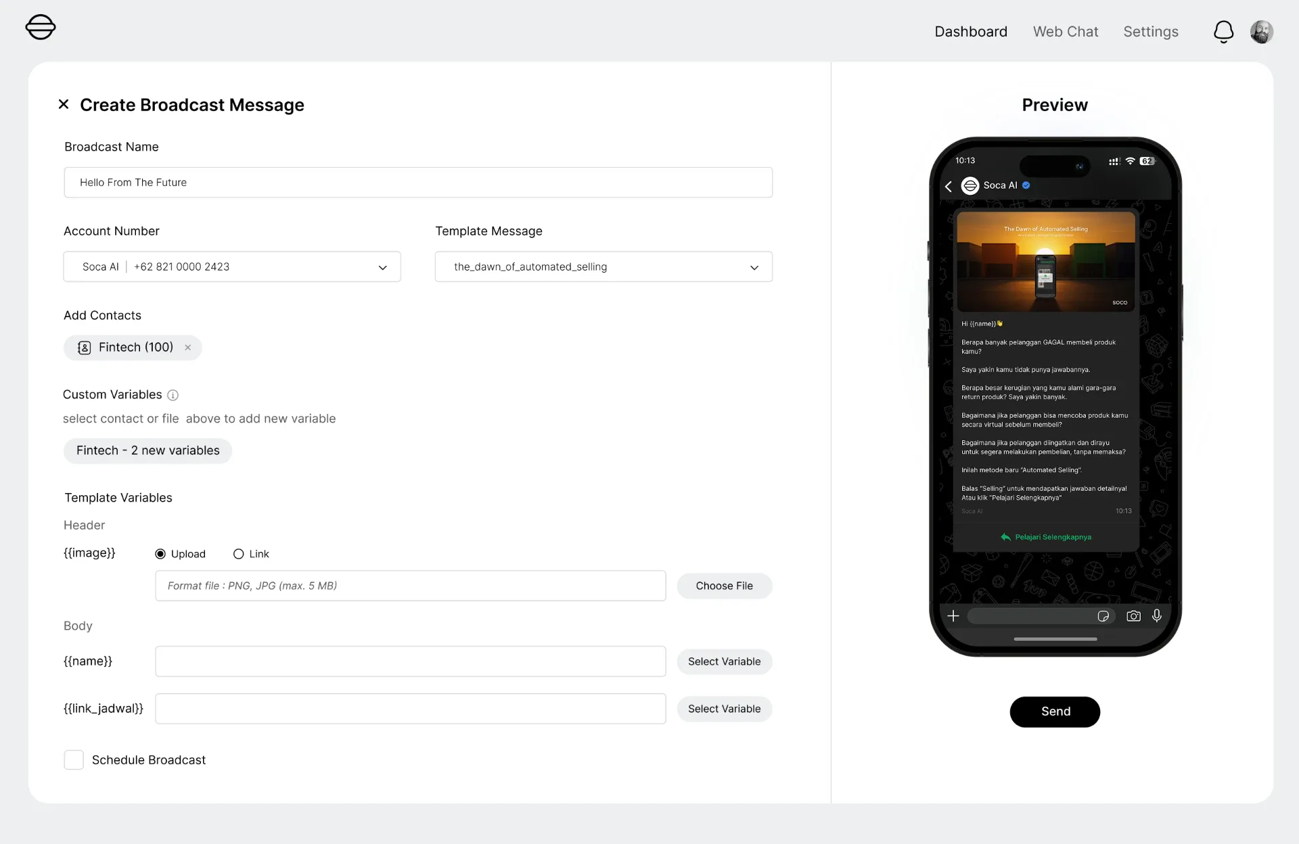Tap the Soca AI avatar in preview
1299x844 pixels.
970,186
